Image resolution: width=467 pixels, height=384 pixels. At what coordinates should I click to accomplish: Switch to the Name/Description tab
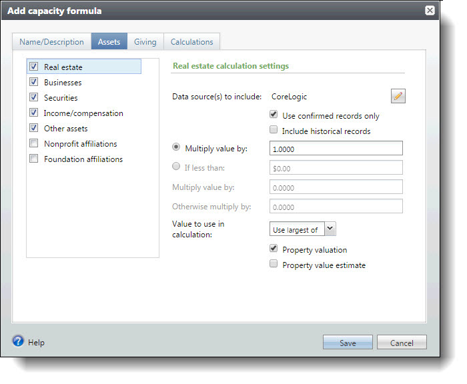point(52,42)
